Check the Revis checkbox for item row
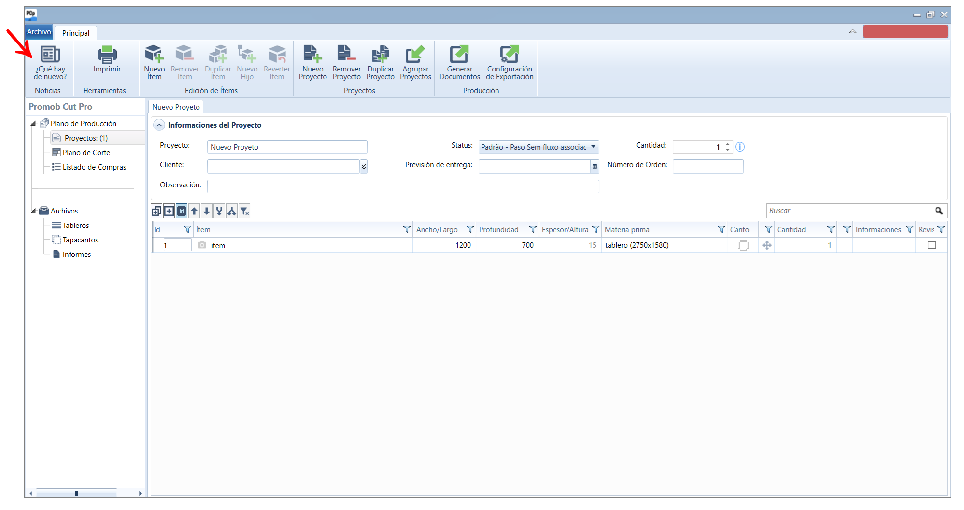 point(932,245)
